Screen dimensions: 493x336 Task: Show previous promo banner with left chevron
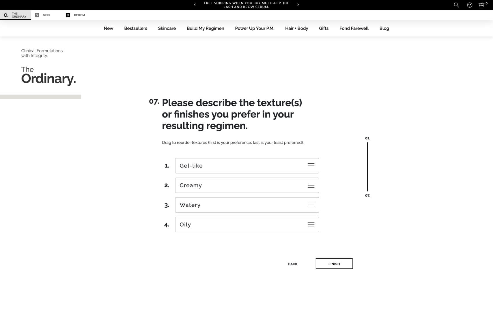[195, 5]
